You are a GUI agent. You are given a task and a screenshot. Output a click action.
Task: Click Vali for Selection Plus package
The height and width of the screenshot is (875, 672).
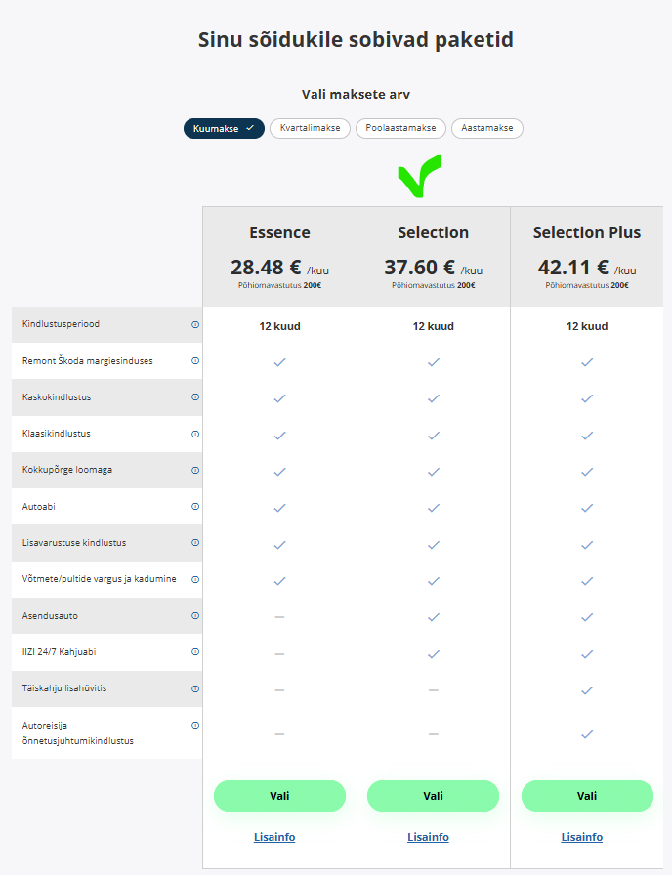(x=587, y=796)
